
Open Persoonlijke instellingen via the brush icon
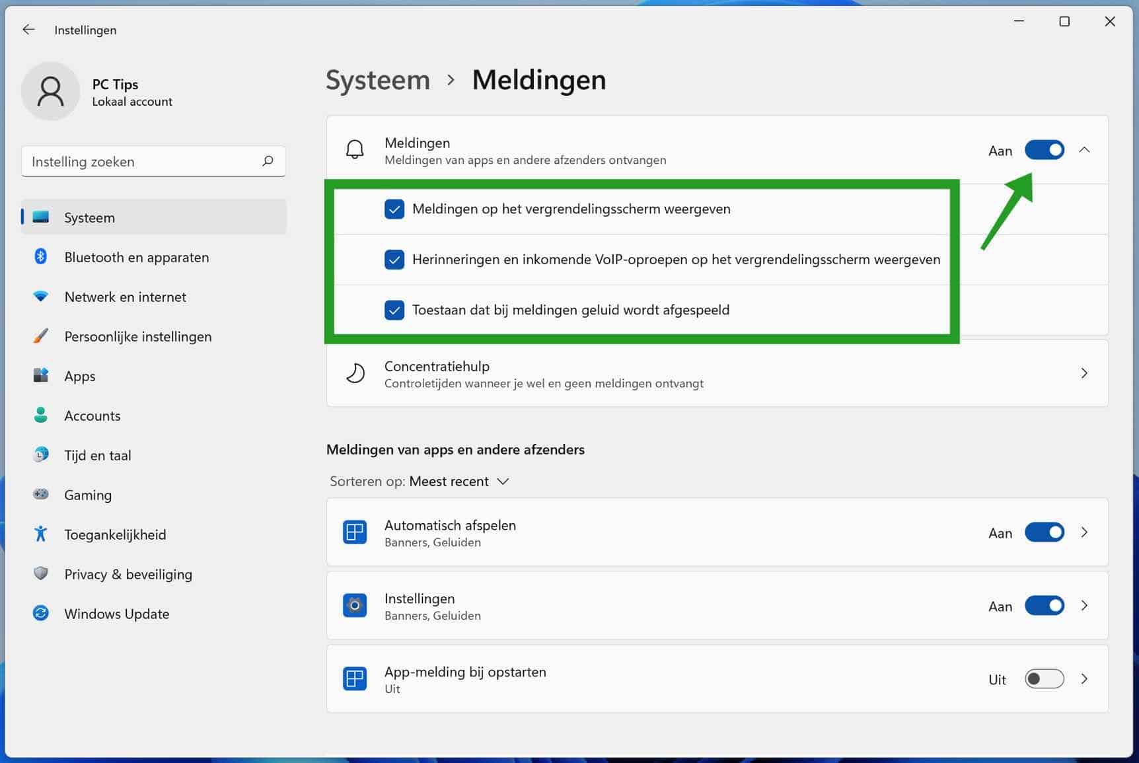(41, 336)
